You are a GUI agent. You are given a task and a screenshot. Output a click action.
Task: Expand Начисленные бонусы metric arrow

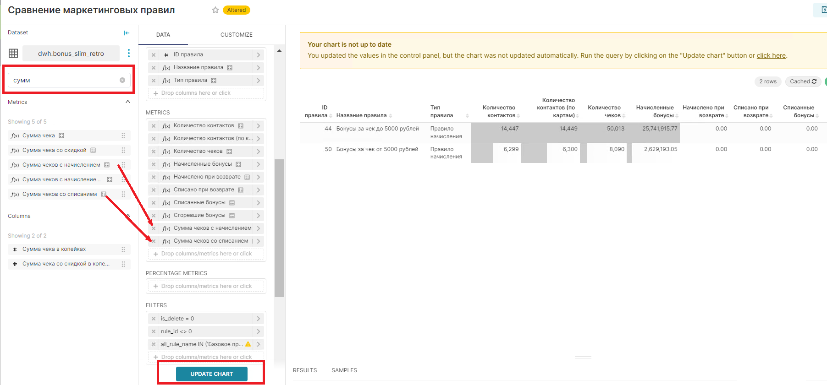pyautogui.click(x=259, y=164)
